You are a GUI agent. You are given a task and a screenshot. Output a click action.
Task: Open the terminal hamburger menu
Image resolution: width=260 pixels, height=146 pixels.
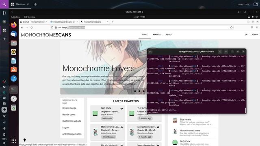point(226,52)
